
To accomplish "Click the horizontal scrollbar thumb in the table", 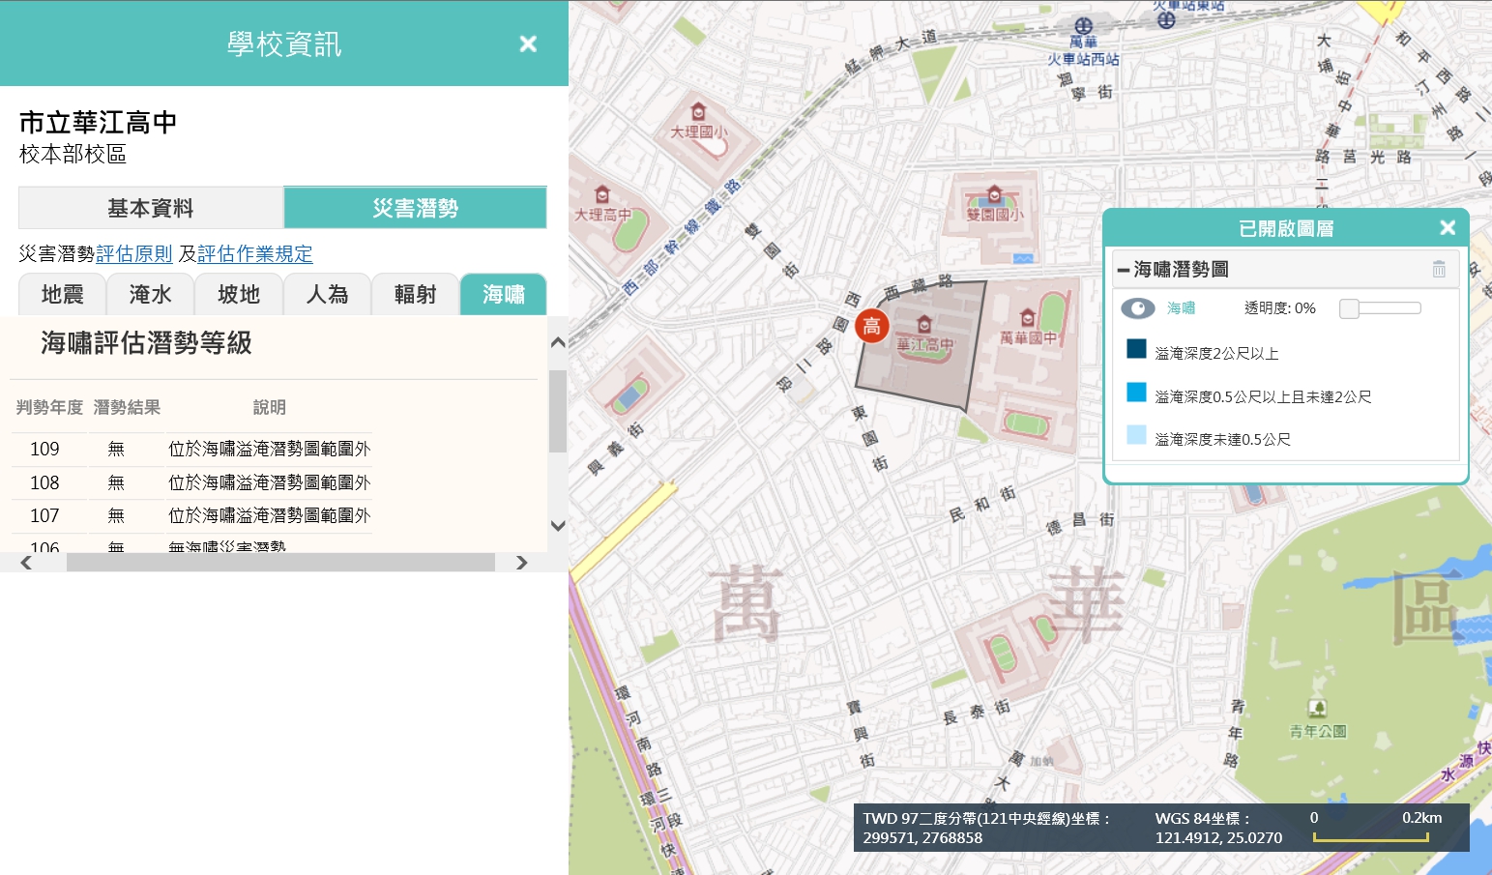I will click(x=280, y=563).
